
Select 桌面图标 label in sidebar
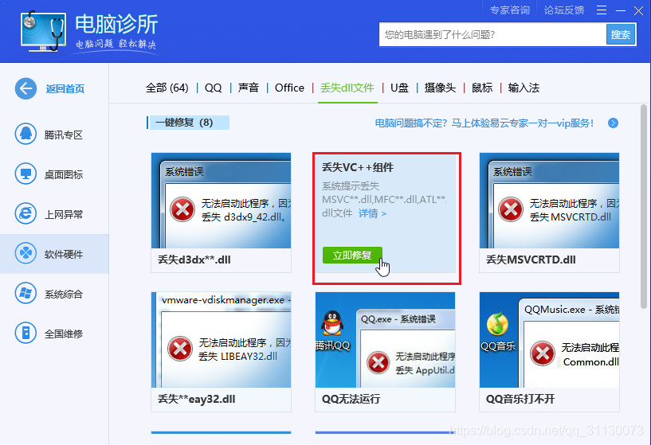click(x=64, y=175)
